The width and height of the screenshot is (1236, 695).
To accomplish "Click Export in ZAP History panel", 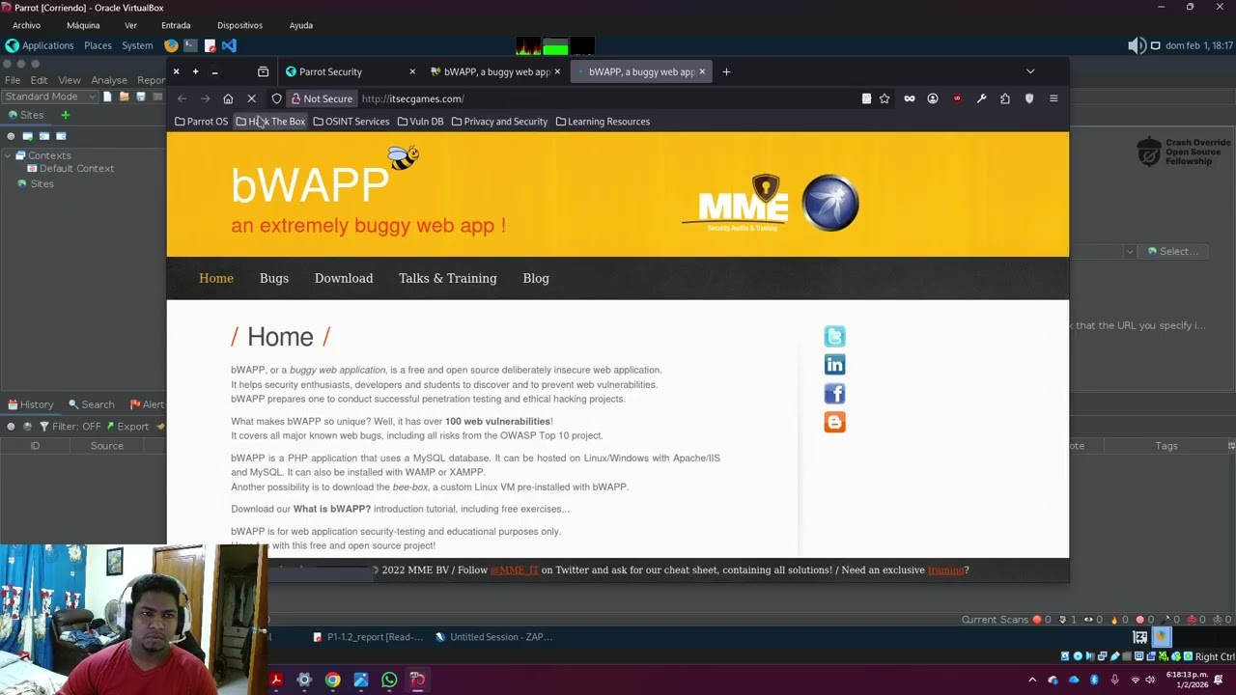I will click(x=127, y=427).
